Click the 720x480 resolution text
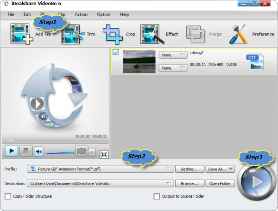 pos(215,65)
